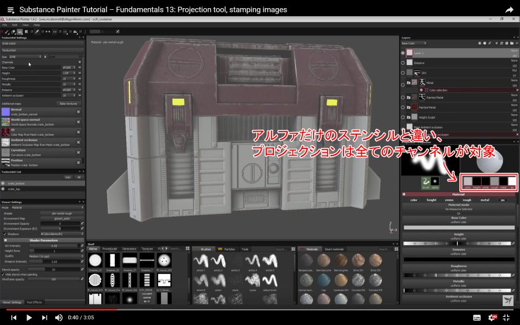Select the Paint brush tool in toolbar

pyautogui.click(x=6, y=31)
